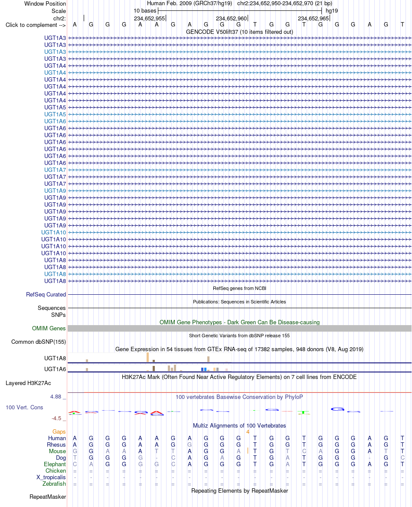
Task: Click the Common dbSNP(155) label
Action: [x=39, y=342]
